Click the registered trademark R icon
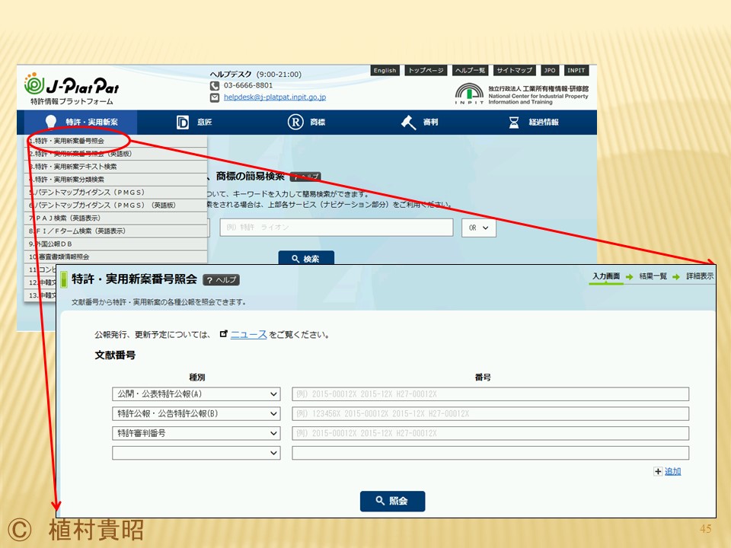 pos(295,122)
